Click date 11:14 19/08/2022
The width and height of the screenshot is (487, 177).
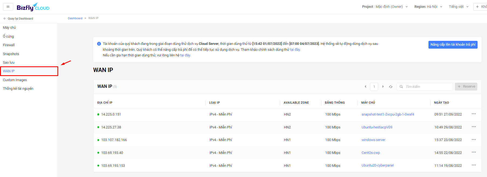(x=448, y=166)
